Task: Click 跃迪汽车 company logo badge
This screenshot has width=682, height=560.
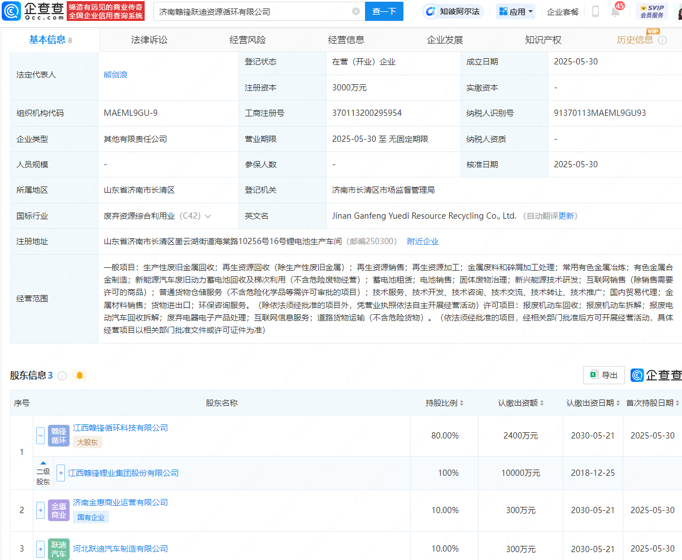Action: click(59, 549)
